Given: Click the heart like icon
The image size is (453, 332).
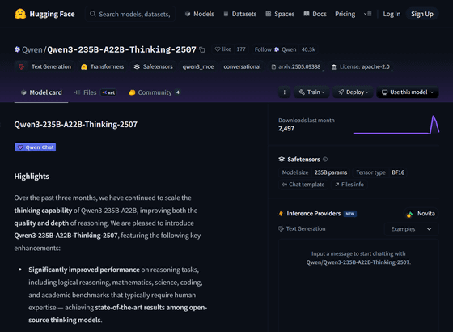Looking at the screenshot, I should [218, 49].
